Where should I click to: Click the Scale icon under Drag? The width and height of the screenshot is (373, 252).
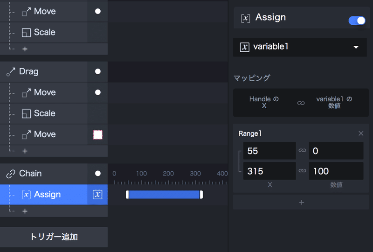pyautogui.click(x=26, y=113)
